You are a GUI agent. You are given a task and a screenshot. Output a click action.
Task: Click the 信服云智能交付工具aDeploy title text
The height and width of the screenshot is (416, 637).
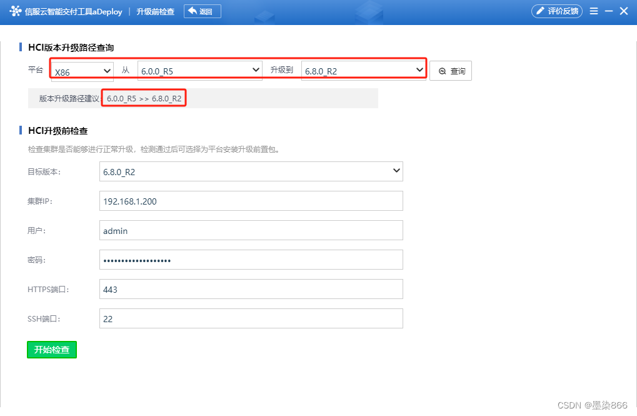point(74,12)
